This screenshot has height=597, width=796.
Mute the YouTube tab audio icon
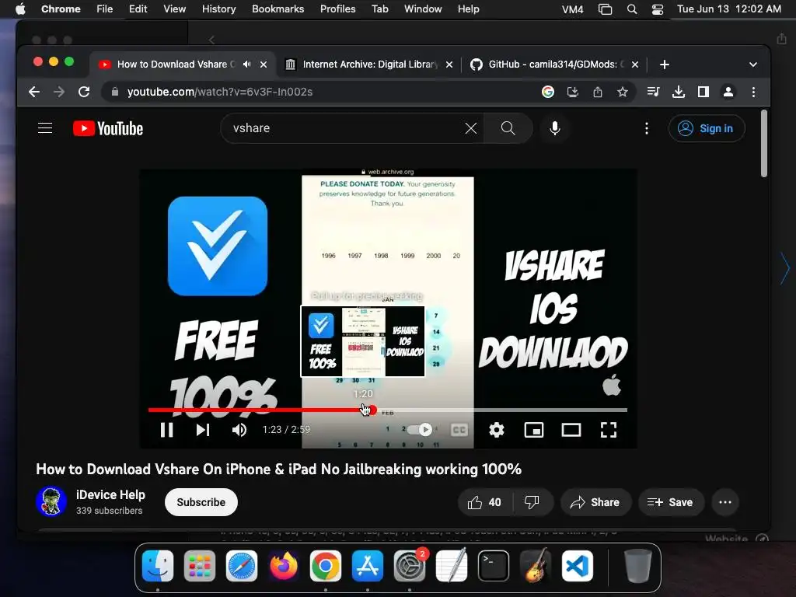pos(246,65)
